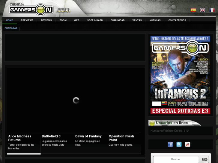Viewport: 218px width, 163px height.
Task: Click the Revista GamersOn logo in header
Action: click(x=31, y=9)
